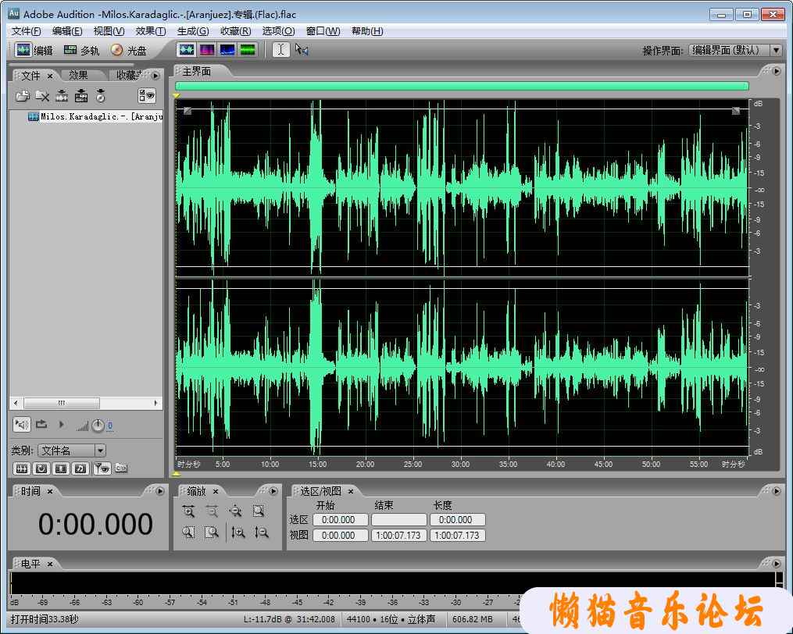Click Zoom In Horizontally icon
The height and width of the screenshot is (634, 793).
tap(188, 511)
